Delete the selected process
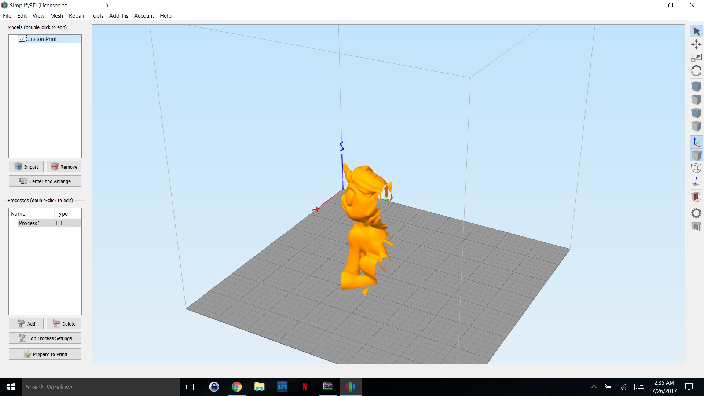This screenshot has width=704, height=396. 64,324
